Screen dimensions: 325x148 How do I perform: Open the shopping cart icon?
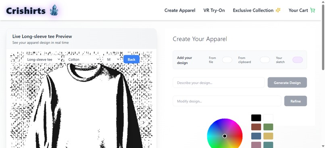[x=312, y=10]
